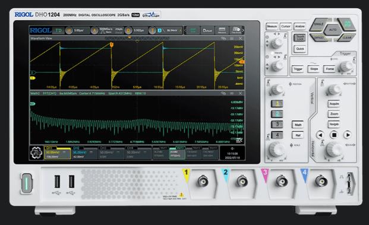Click the CLEAR front panel button
369x225 pixels.
[x=346, y=37]
